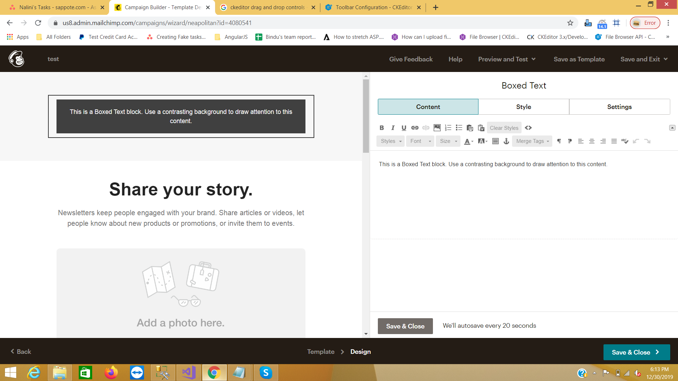Open the source code view icon

pos(528,128)
